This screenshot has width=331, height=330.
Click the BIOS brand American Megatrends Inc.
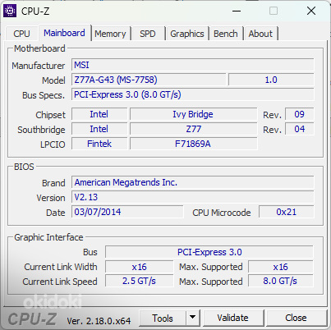193,182
